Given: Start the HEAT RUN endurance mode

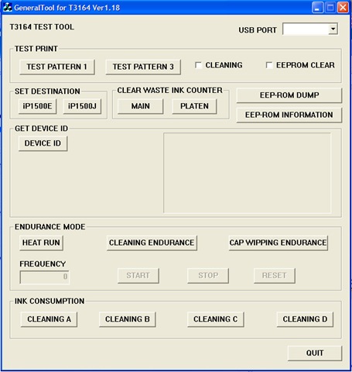Looking at the screenshot, I should pos(41,243).
